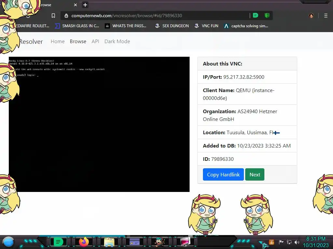333x249 pixels.
Task: Open File Explorer from the taskbar
Action: click(109, 242)
